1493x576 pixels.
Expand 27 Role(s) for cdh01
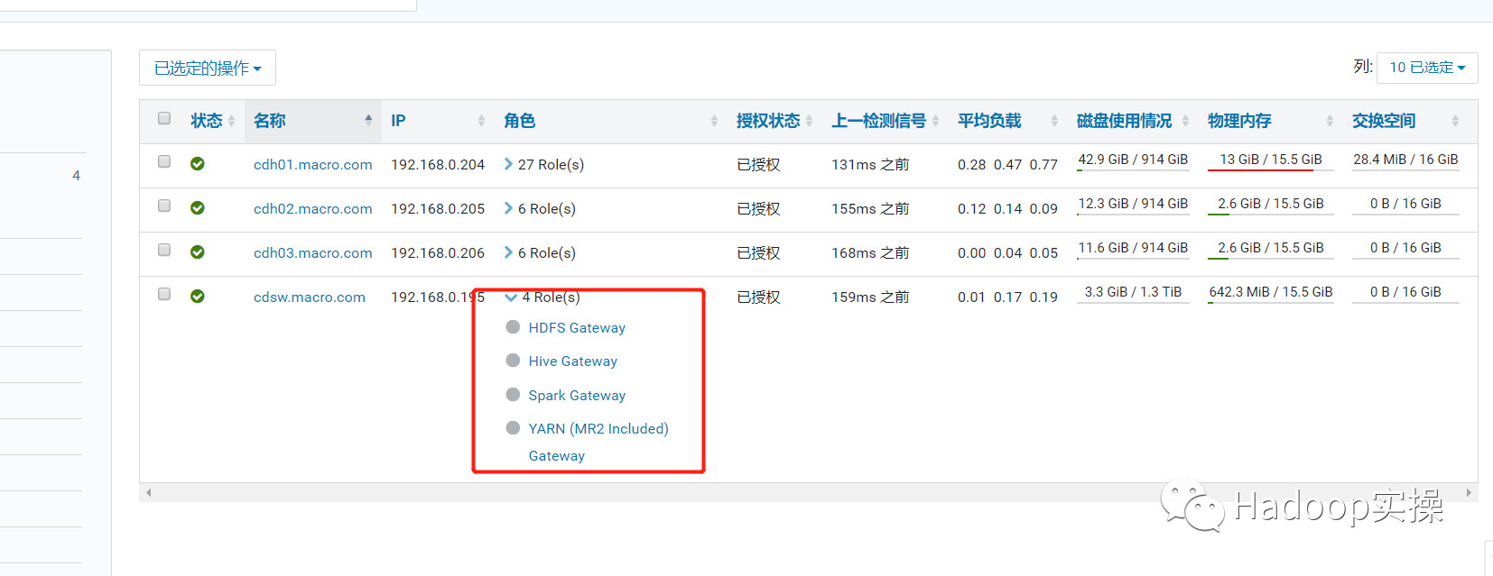tap(544, 164)
